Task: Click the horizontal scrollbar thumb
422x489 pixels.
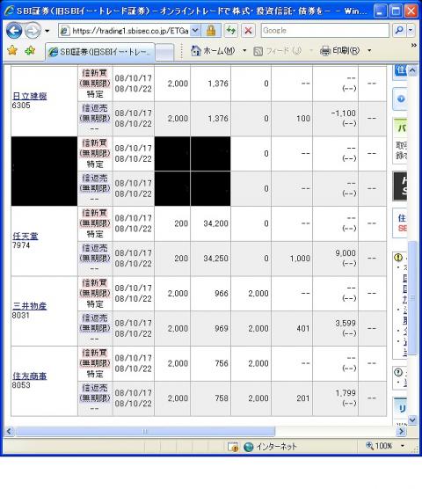Action: tap(145, 432)
